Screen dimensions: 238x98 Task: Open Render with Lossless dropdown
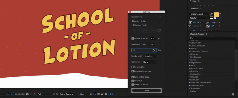click(x=150, y=56)
